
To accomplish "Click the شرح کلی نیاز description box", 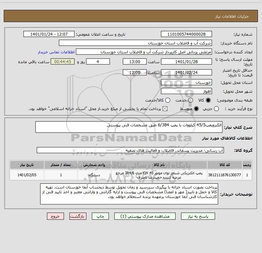I will pyautogui.click(x=129, y=127).
